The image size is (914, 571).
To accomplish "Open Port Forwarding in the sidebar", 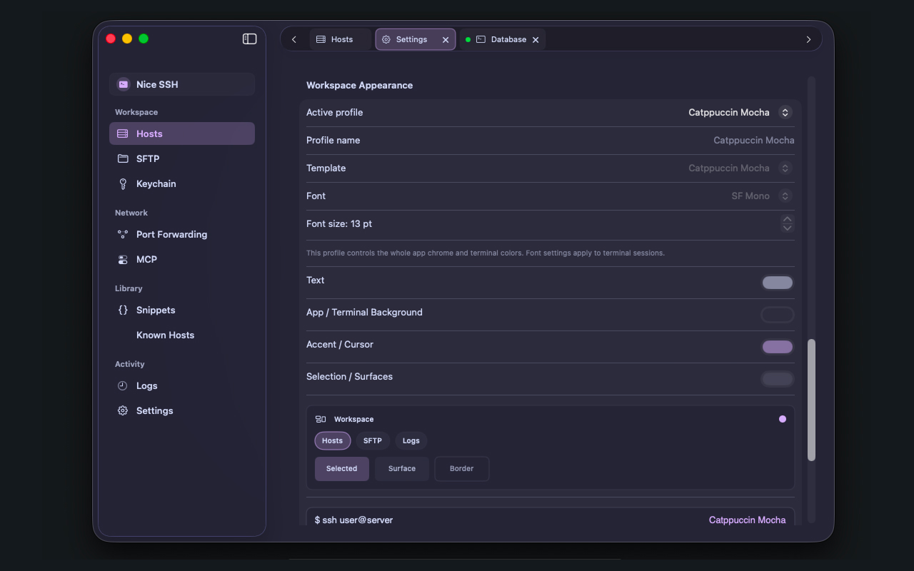I will point(182,234).
